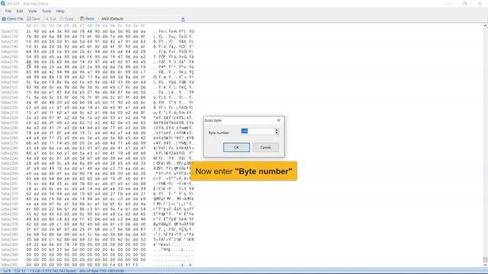Open the Edit menu
This screenshot has width=488, height=274.
(x=20, y=11)
